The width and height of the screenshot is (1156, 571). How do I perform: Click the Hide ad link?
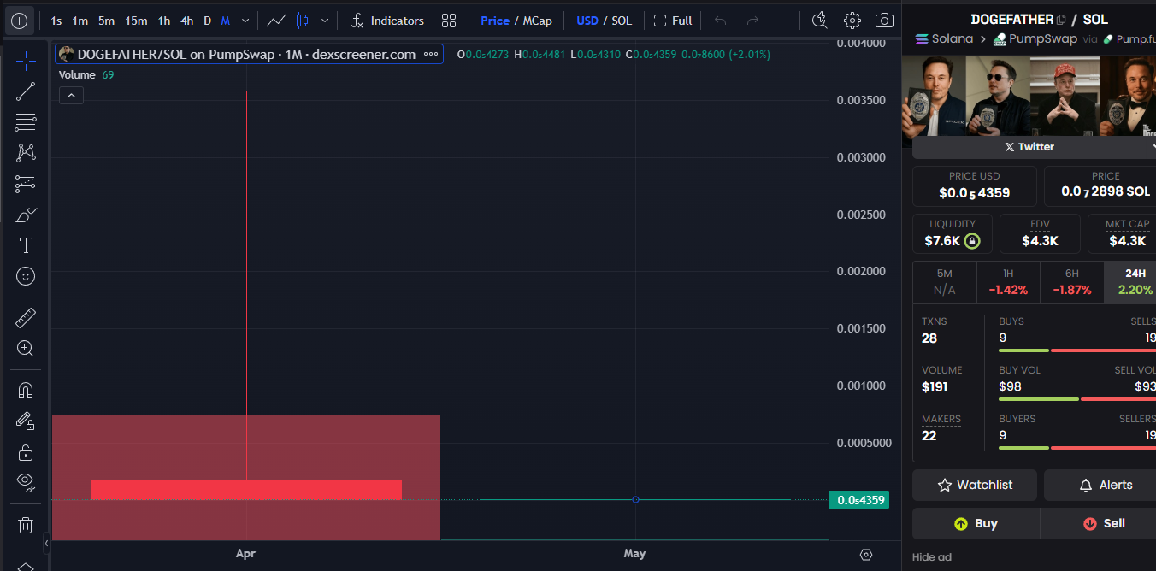point(931,557)
